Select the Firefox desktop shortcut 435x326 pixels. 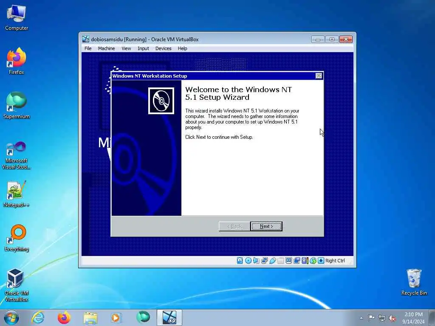(x=17, y=61)
